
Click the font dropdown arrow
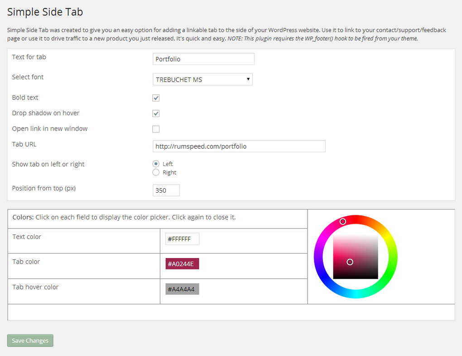point(248,79)
